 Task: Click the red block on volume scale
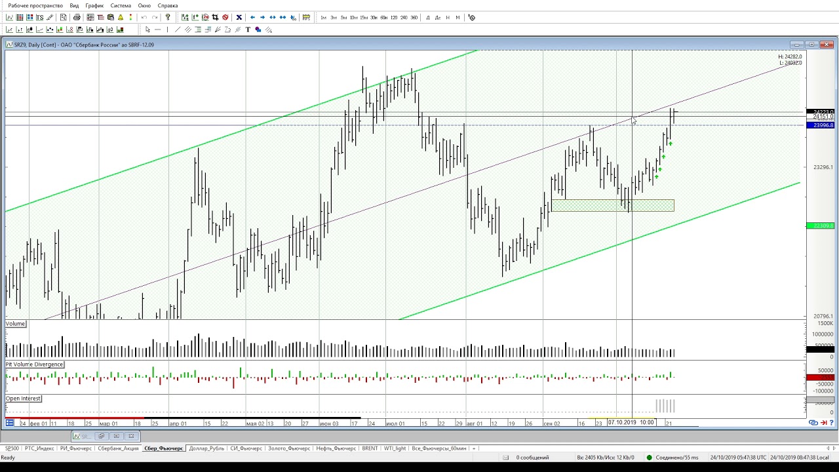tap(820, 378)
